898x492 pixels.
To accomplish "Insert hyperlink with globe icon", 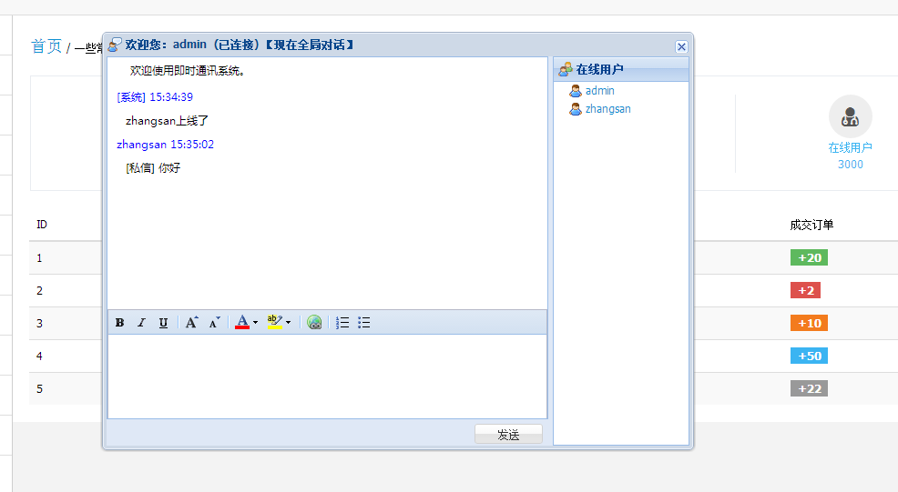I will click(314, 323).
